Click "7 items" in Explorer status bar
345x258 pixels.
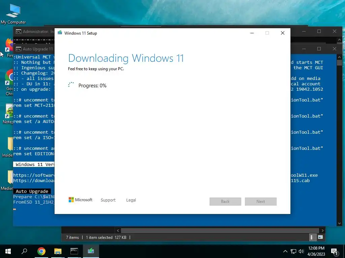72,238
